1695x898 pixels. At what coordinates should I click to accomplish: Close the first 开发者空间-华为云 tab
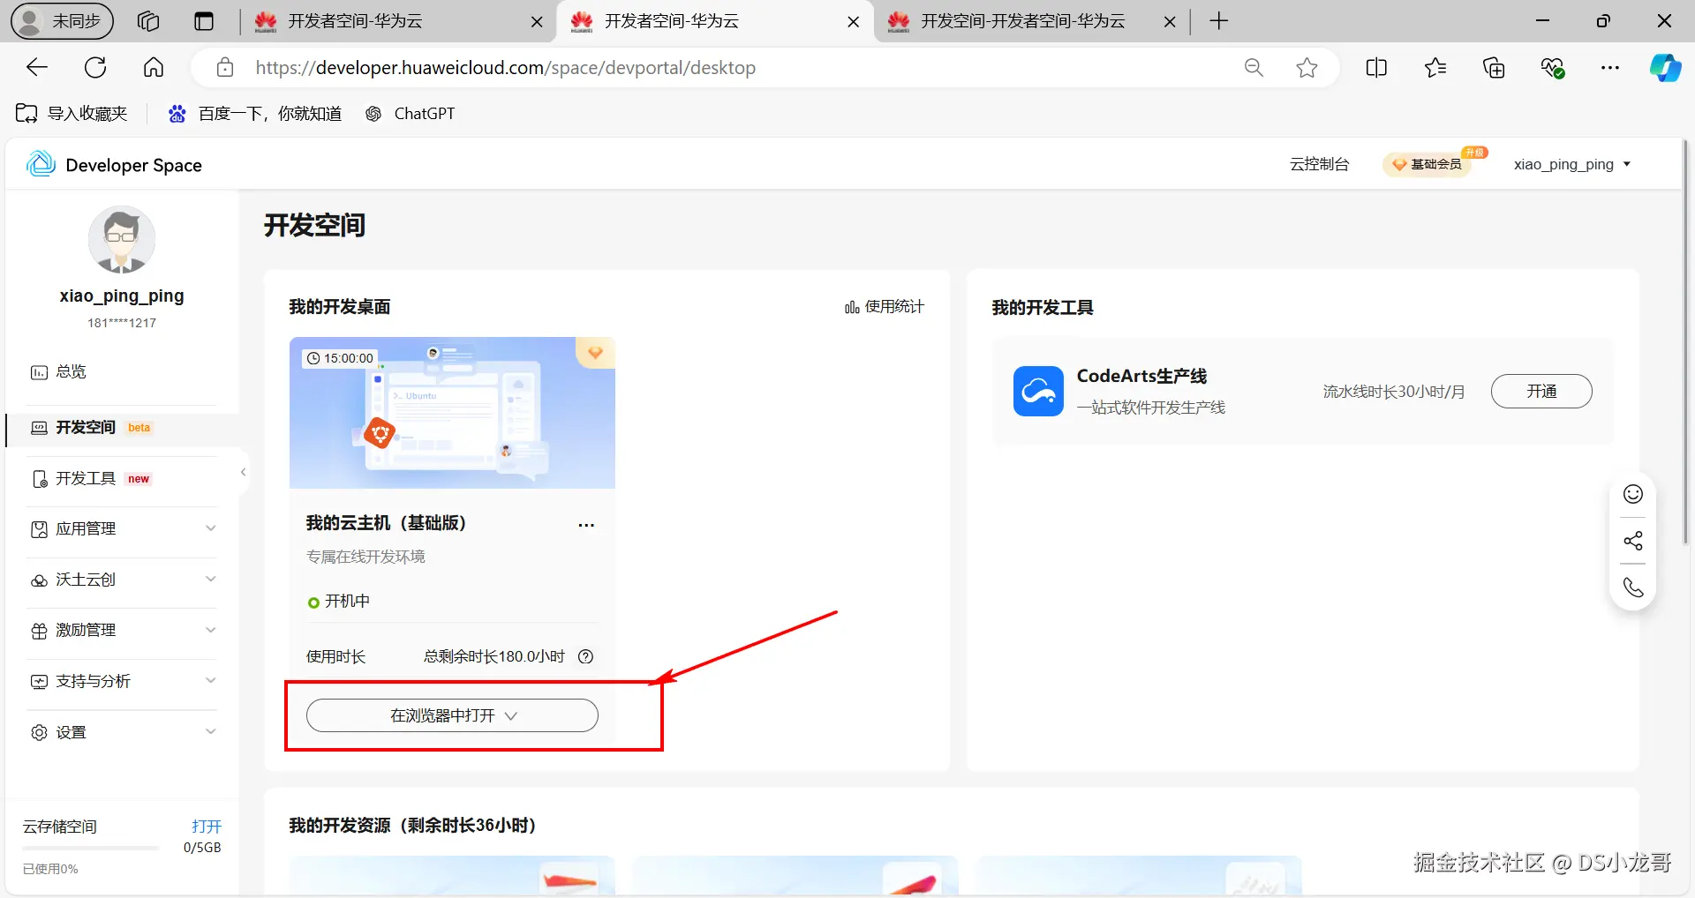pyautogui.click(x=537, y=22)
